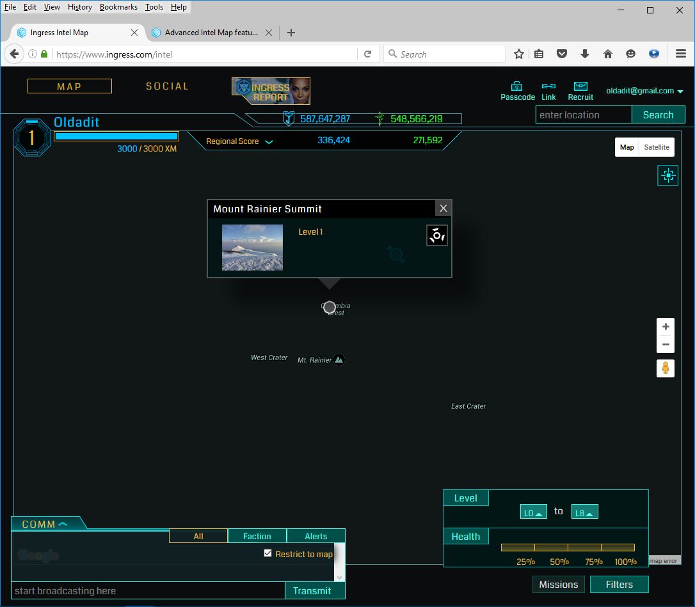This screenshot has height=607, width=695.
Task: Click the locate-me crosshair map icon
Action: [x=667, y=175]
